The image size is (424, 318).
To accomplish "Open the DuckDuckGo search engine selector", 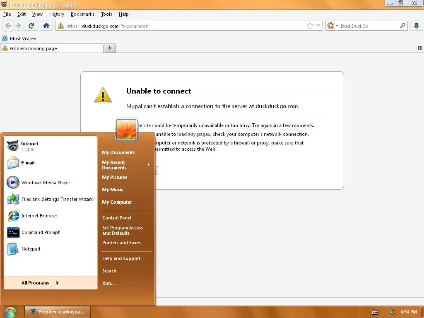I will coord(332,26).
